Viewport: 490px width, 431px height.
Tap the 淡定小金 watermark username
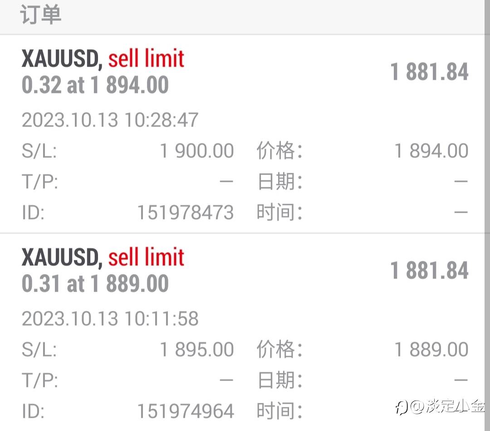(454, 407)
